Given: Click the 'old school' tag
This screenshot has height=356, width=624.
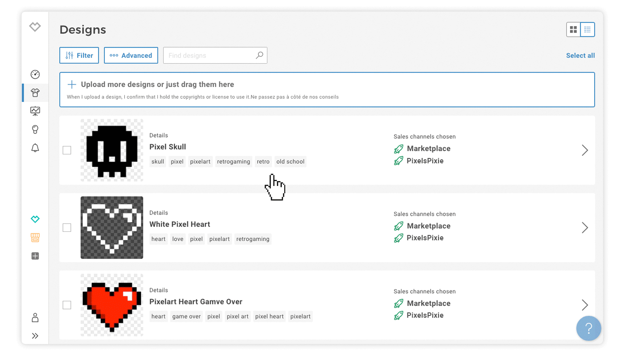Looking at the screenshot, I should [290, 162].
